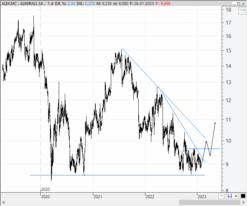Click the purple save chart icon
This screenshot has width=247, height=206.
pyautogui.click(x=230, y=196)
